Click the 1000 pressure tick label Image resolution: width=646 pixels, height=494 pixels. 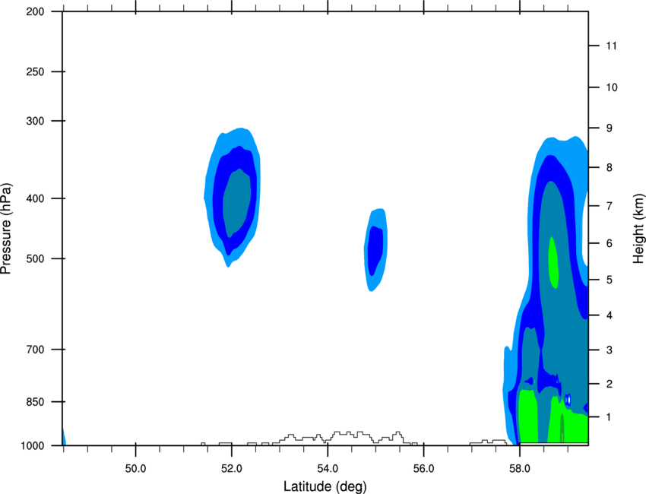click(x=33, y=446)
